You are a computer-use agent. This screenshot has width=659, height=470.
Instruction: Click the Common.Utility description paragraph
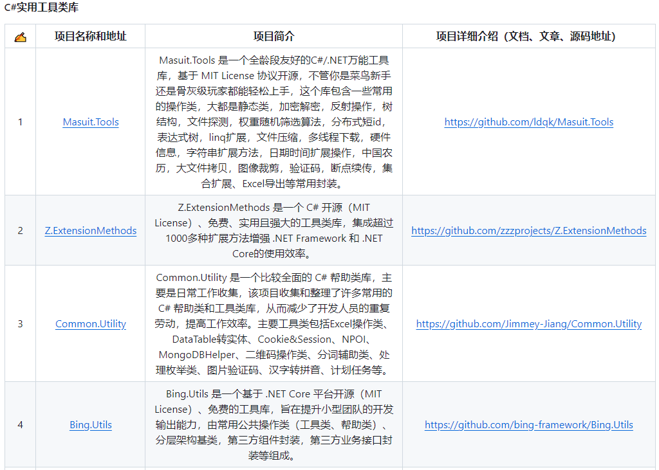tap(274, 324)
